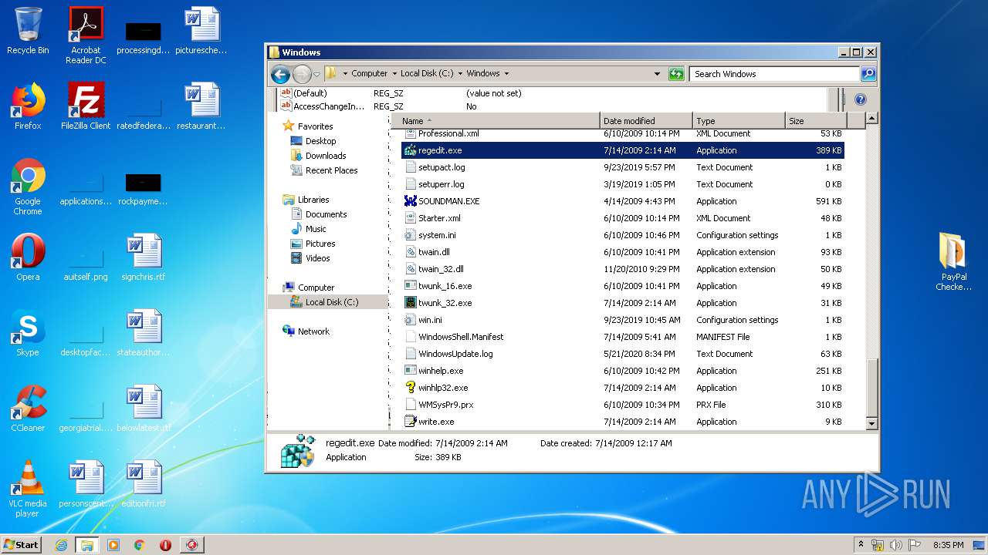Launch Opera browser desktop icon
This screenshot has height=555, width=988.
pos(28,257)
